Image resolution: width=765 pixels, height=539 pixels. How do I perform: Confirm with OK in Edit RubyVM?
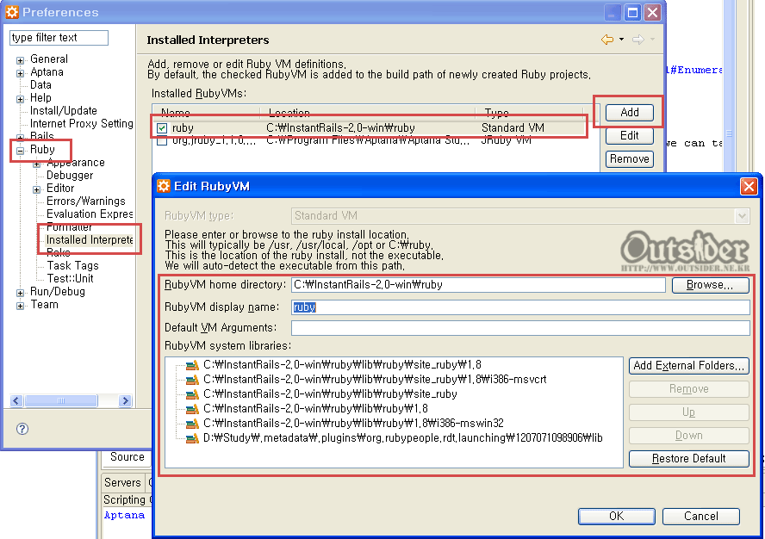coord(616,516)
